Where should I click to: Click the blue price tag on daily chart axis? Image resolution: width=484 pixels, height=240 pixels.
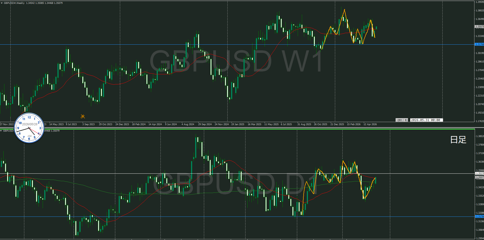coord(480,216)
